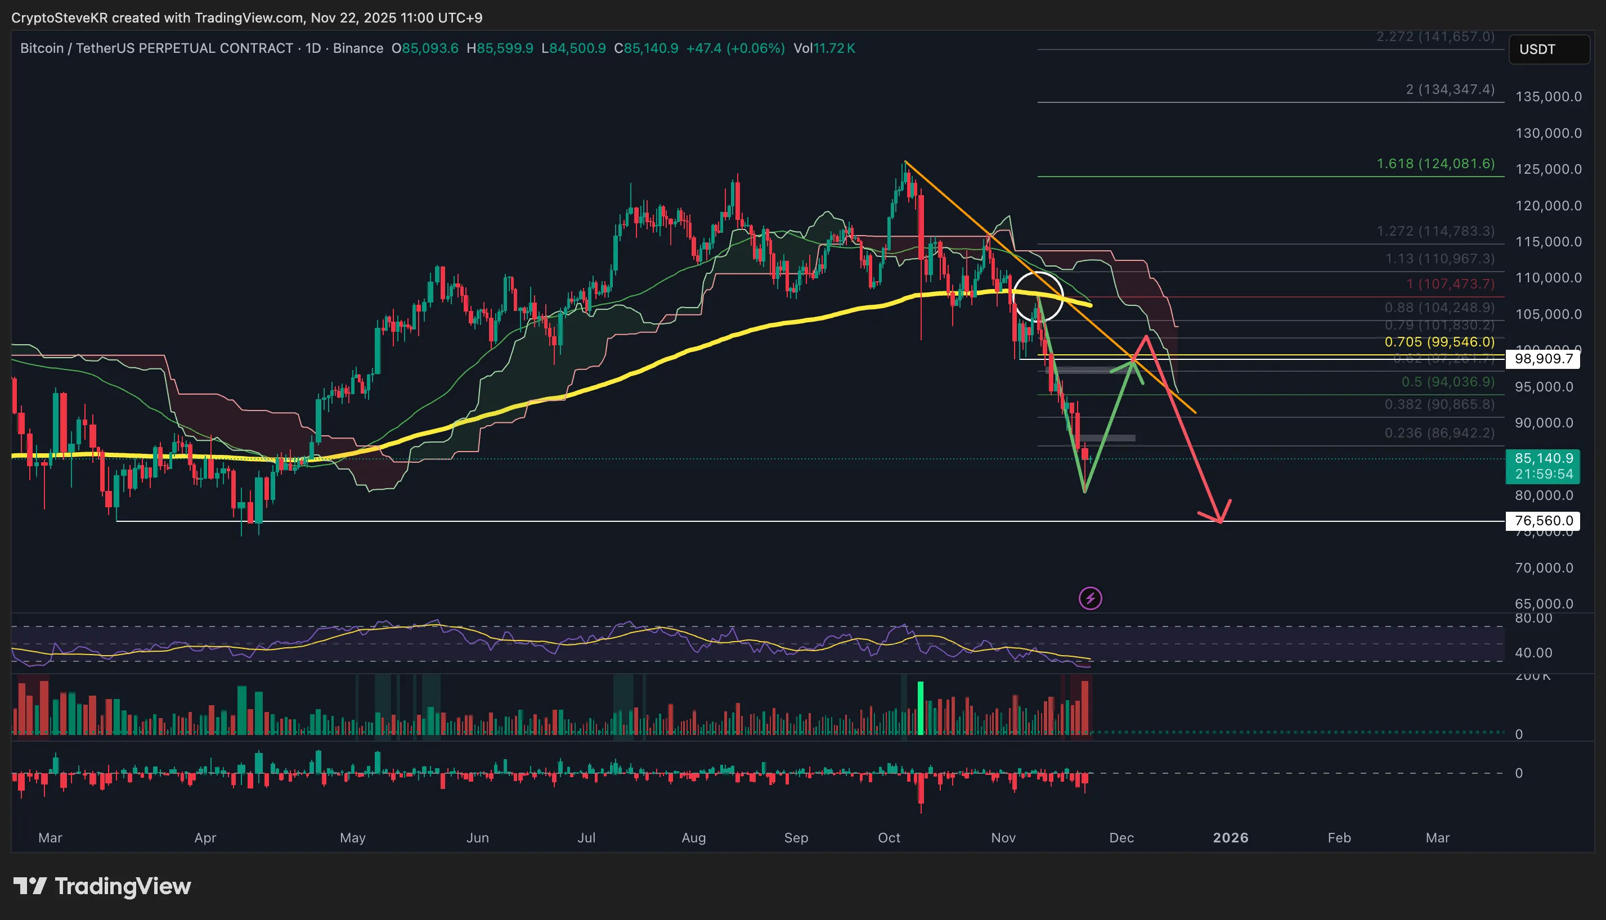The width and height of the screenshot is (1606, 920).
Task: Select the 98,909.7 horizontal line price label
Action: [x=1543, y=359]
